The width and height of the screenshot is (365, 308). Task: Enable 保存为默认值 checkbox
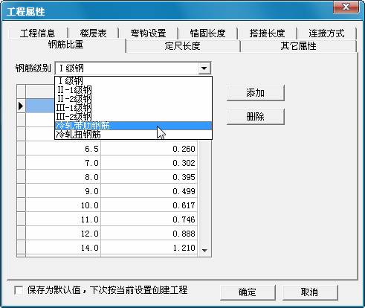click(x=19, y=290)
